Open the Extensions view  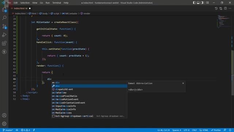(4, 43)
